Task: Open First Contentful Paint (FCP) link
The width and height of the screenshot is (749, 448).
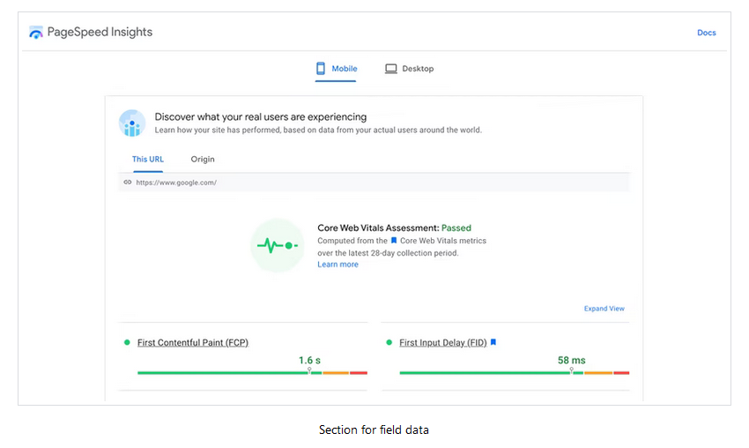Action: (193, 342)
